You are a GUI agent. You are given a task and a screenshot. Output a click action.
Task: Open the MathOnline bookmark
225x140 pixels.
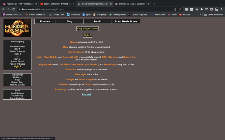pyautogui.click(x=158, y=15)
